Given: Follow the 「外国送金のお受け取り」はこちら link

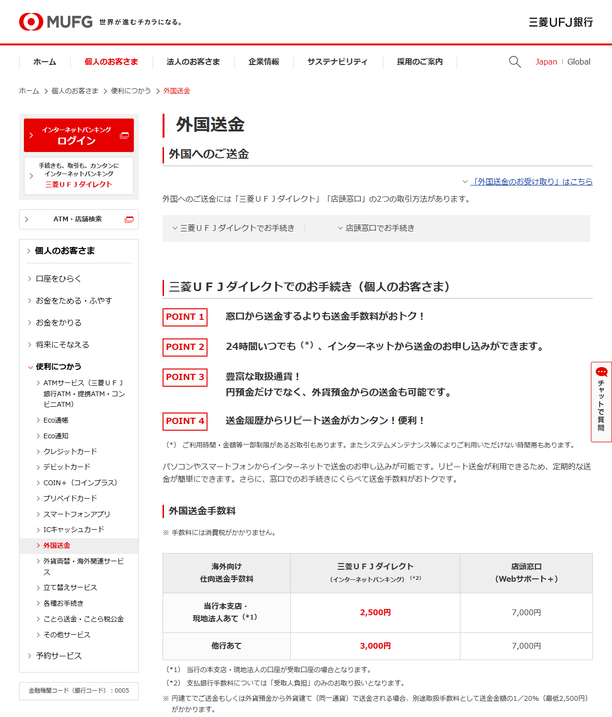Looking at the screenshot, I should tap(532, 182).
